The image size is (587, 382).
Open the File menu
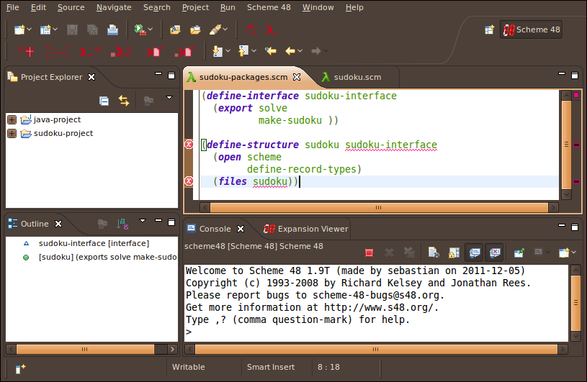click(x=13, y=7)
